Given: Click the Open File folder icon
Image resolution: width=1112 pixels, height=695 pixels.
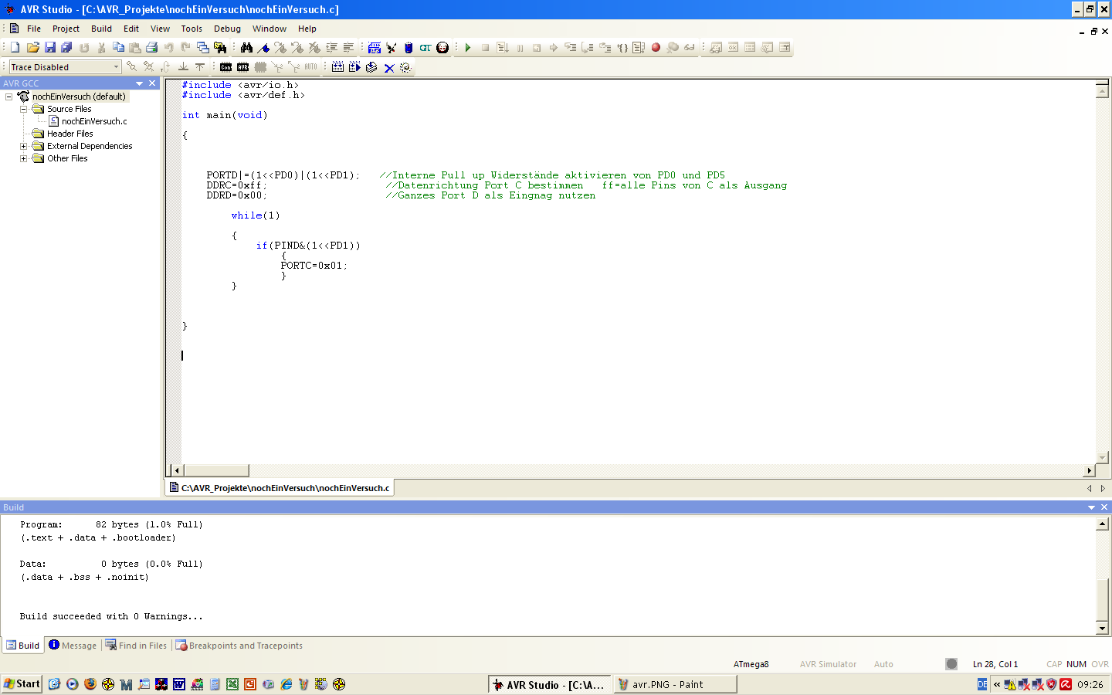Looking at the screenshot, I should [x=32, y=48].
